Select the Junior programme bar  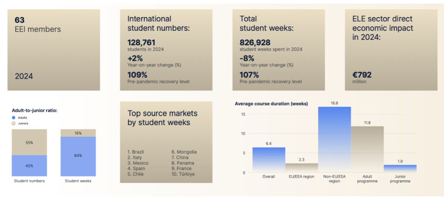point(400,169)
